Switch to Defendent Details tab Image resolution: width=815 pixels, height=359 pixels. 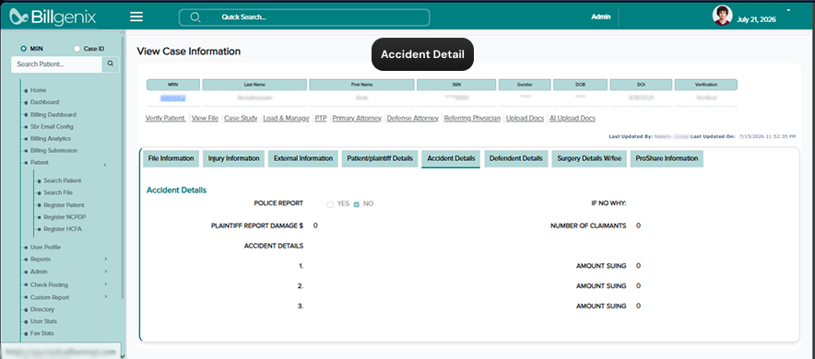coord(516,158)
